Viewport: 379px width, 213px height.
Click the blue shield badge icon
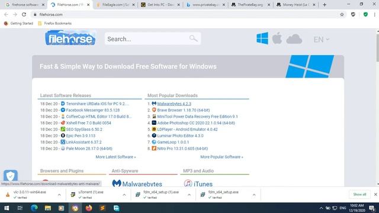11,176
